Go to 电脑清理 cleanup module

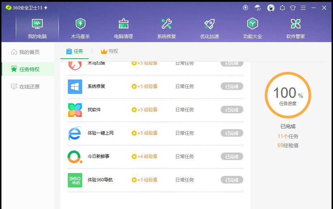123,28
